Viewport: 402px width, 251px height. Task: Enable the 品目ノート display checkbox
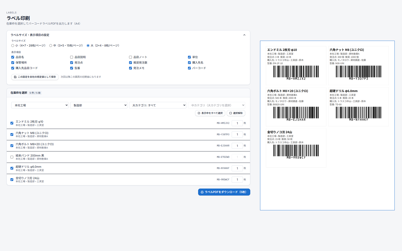click(x=130, y=57)
